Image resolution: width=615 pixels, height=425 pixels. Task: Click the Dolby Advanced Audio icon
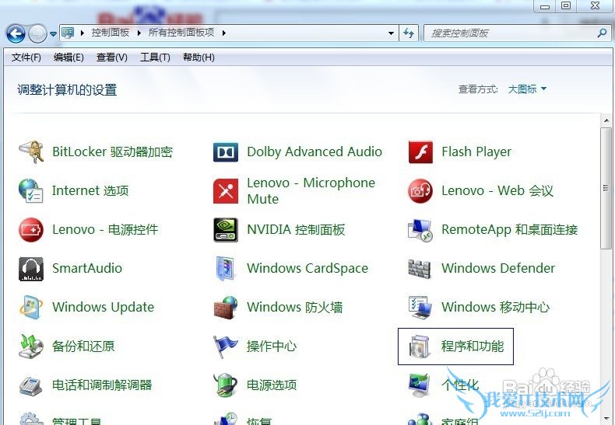pos(226,152)
